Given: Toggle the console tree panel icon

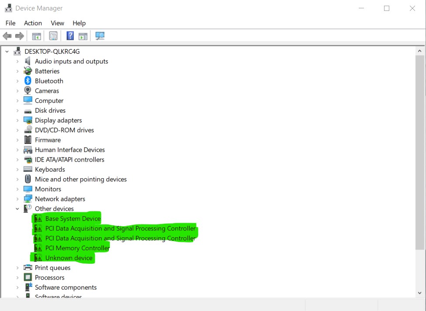Looking at the screenshot, I should 37,36.
